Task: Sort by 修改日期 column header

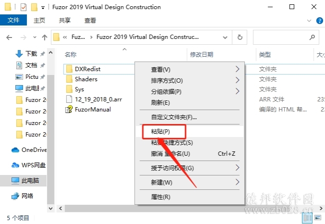Action: click(201, 54)
